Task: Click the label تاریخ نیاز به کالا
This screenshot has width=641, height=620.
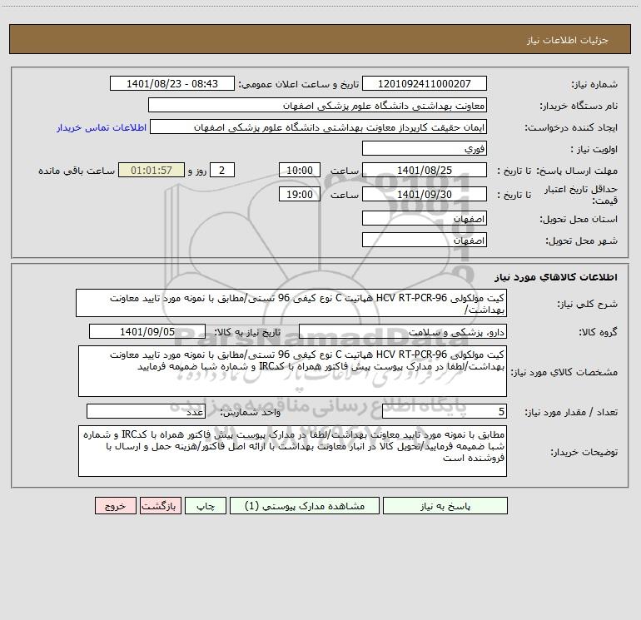Action: [x=247, y=332]
